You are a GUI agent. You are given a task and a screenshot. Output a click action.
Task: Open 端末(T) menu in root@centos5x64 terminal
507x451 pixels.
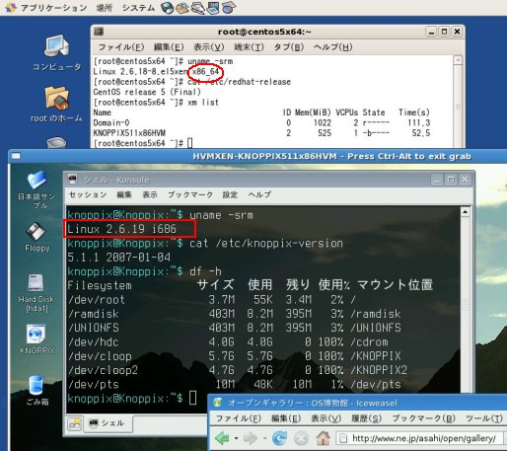pos(249,47)
